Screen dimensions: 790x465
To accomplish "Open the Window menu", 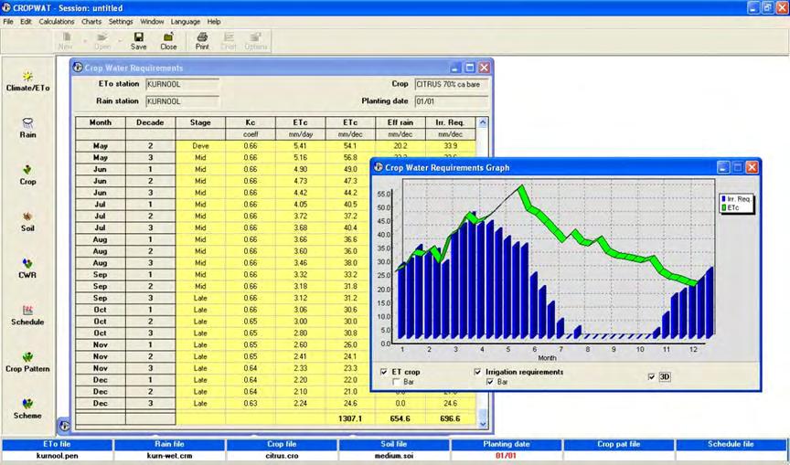I will click(152, 22).
